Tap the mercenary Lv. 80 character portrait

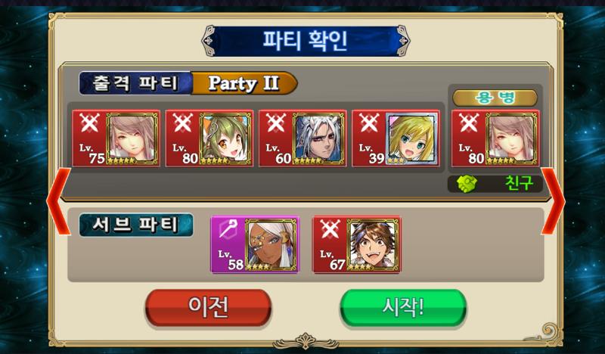point(512,138)
